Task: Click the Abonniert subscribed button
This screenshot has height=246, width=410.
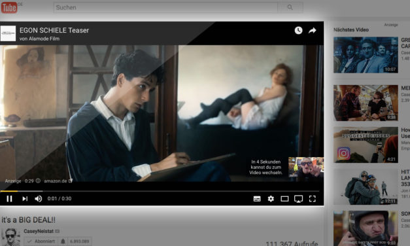Action: (42, 241)
